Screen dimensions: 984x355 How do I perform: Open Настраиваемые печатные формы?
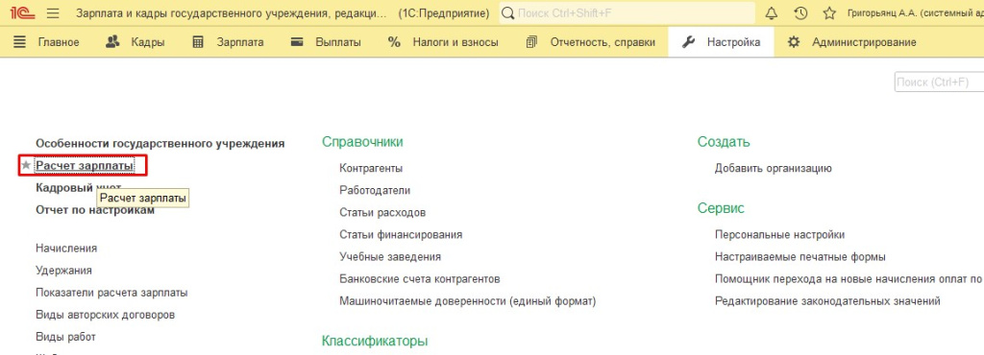click(x=800, y=257)
